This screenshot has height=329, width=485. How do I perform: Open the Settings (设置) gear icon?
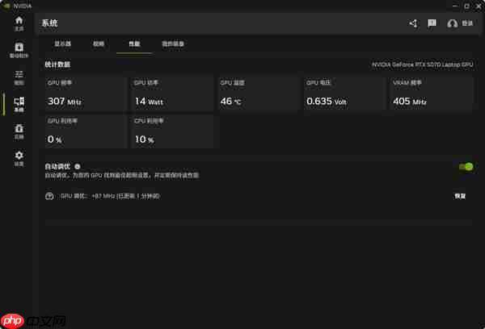[19, 157]
